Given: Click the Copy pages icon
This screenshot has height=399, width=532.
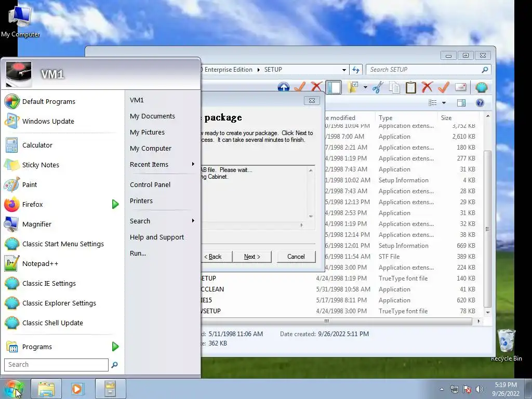Looking at the screenshot, I should click(x=394, y=87).
